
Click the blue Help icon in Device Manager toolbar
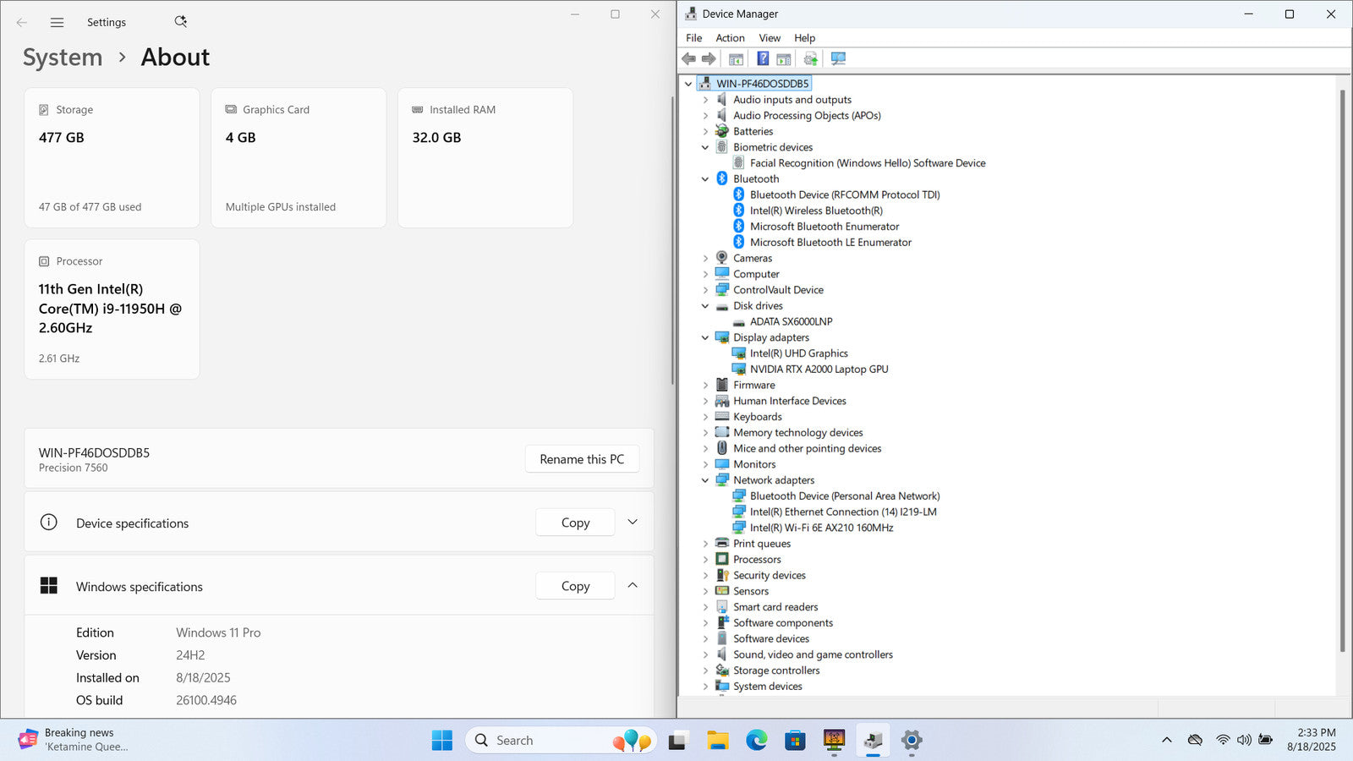(x=763, y=58)
